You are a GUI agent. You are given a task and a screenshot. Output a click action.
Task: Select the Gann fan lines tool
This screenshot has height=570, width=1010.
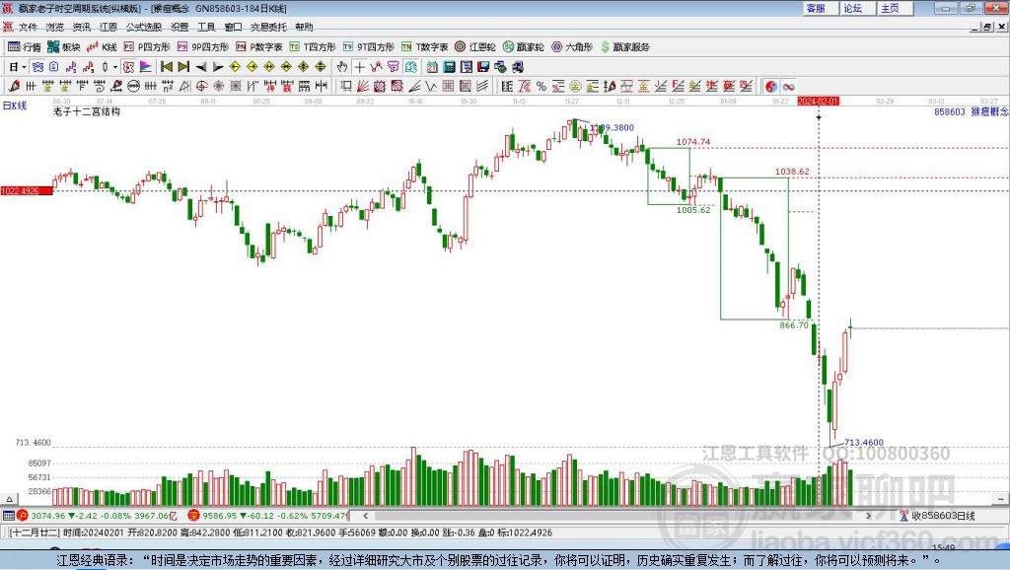[x=363, y=86]
